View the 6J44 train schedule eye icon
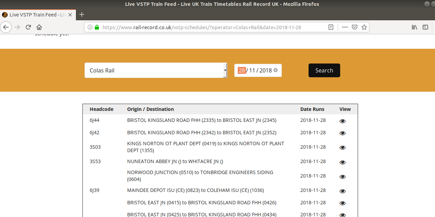 tap(342, 121)
